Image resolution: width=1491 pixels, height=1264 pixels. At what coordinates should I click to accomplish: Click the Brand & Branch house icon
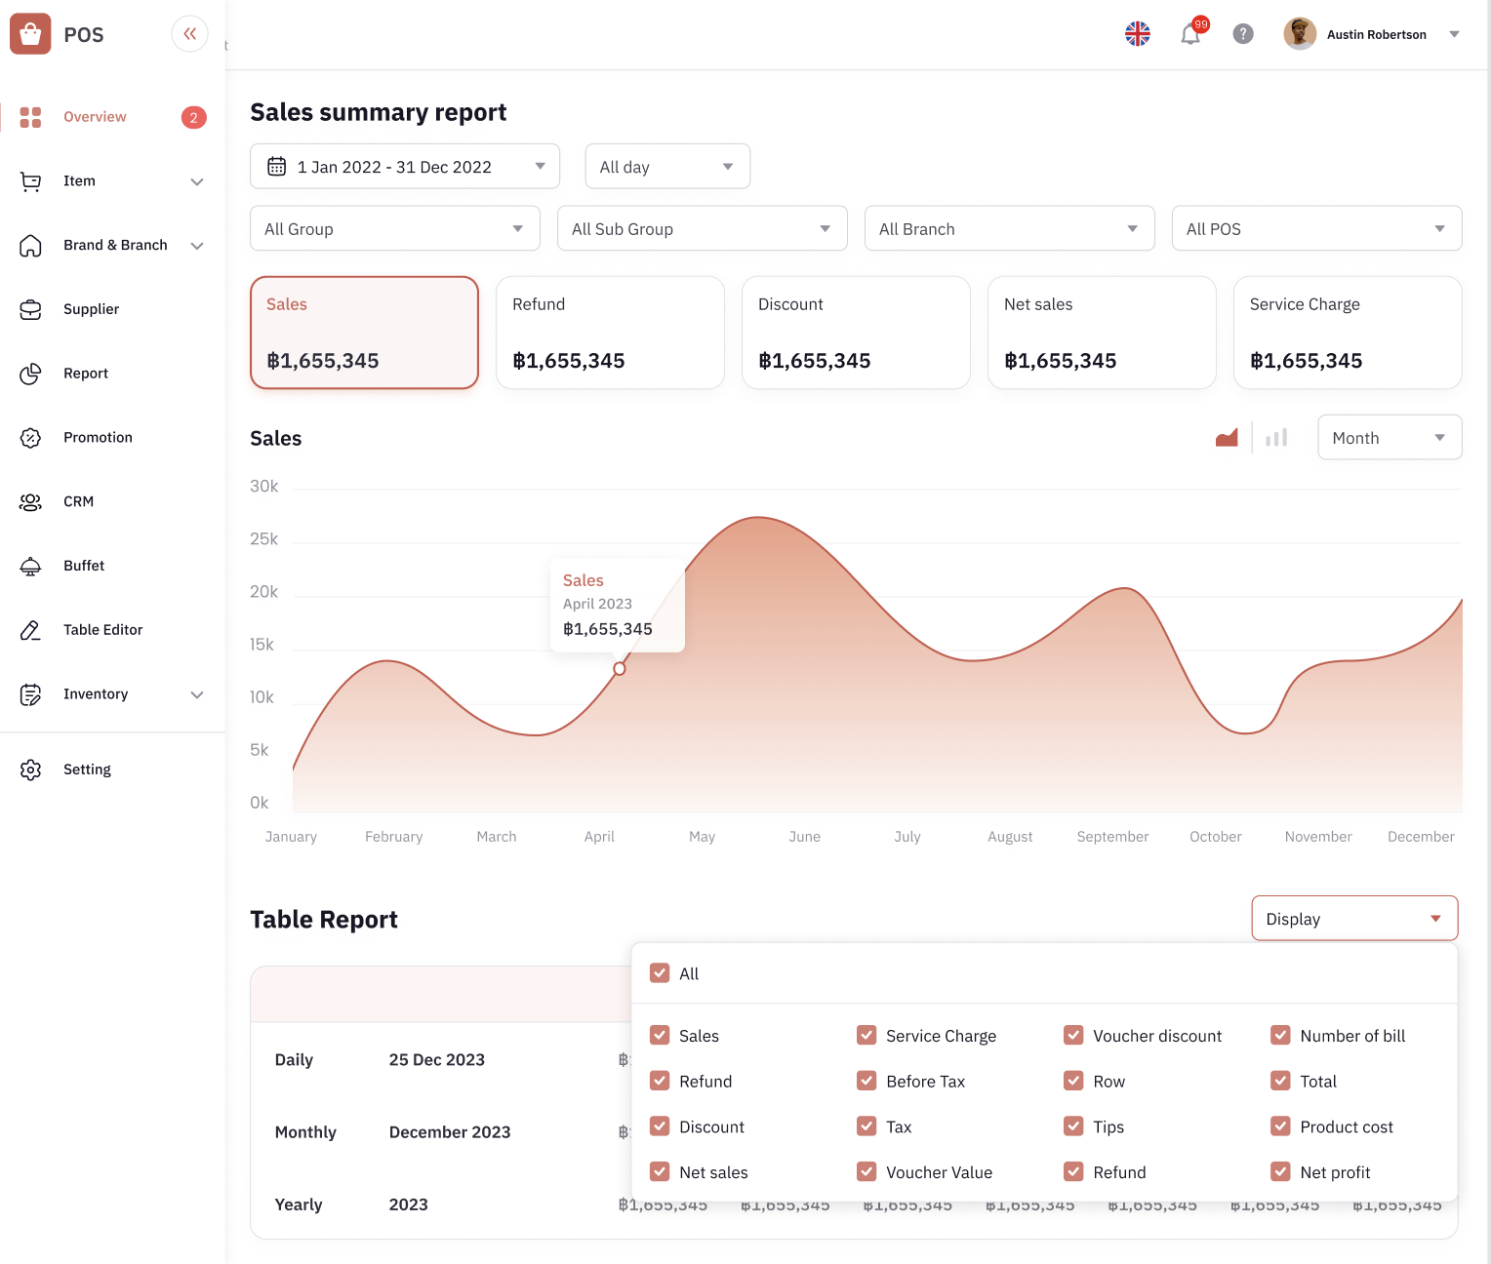coord(30,246)
